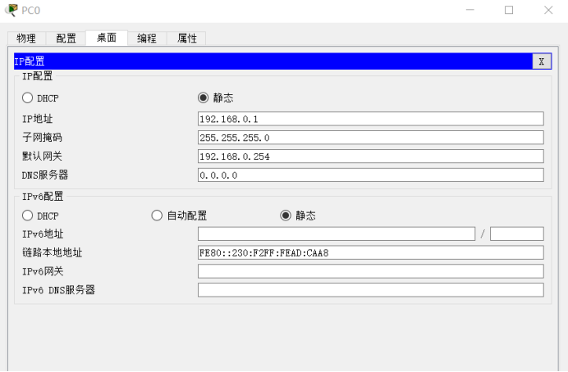Select the IPv4 静态 radio button
This screenshot has width=568, height=372.
click(x=204, y=98)
